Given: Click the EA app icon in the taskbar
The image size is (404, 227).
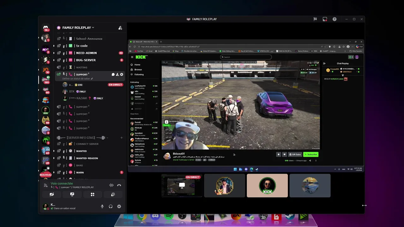Looking at the screenshot, I should coord(236,217).
